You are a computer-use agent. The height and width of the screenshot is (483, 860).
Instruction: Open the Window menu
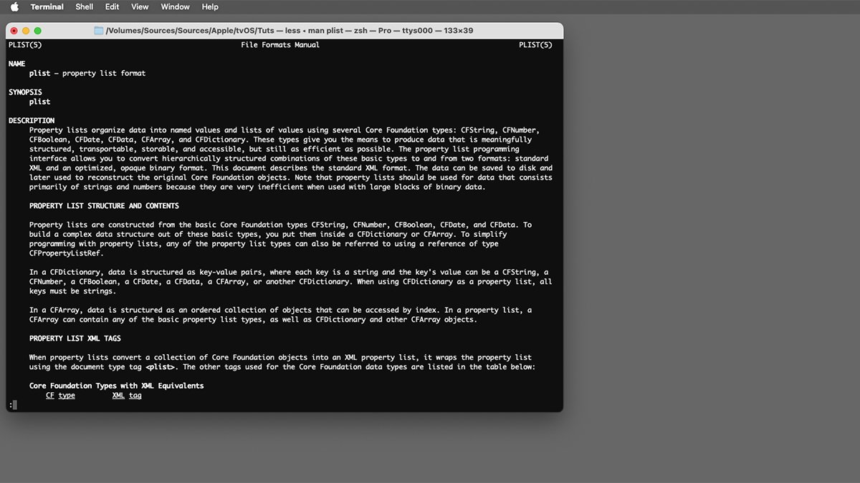point(175,6)
